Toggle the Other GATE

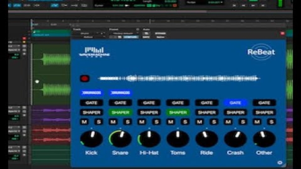pos(264,103)
